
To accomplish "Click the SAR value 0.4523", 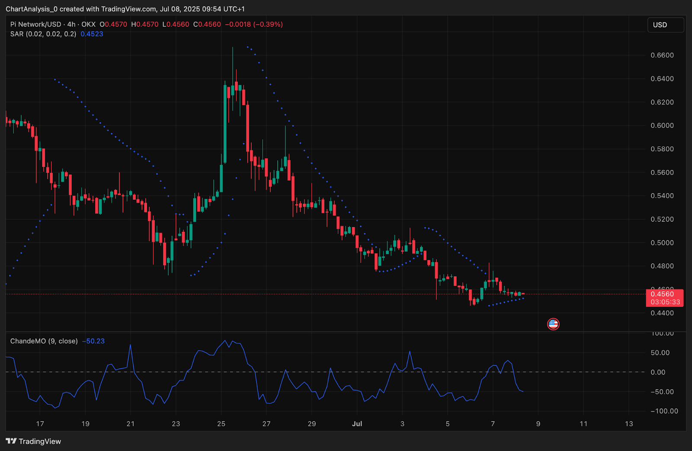I will coord(92,34).
